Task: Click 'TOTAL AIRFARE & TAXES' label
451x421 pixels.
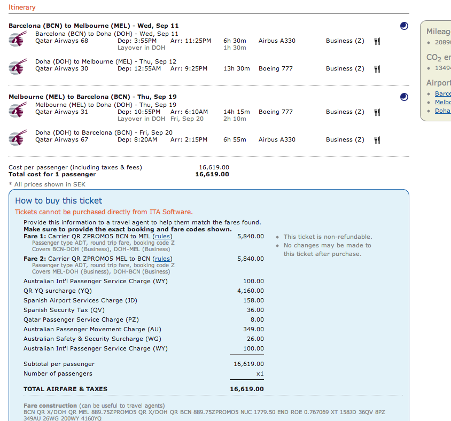Action: [65, 389]
